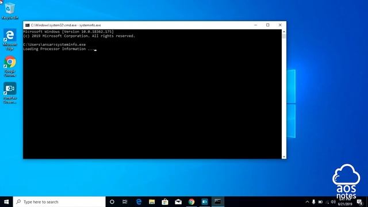368x207 pixels.
Task: Click the command window scroll-up arrow
Action: [284, 32]
